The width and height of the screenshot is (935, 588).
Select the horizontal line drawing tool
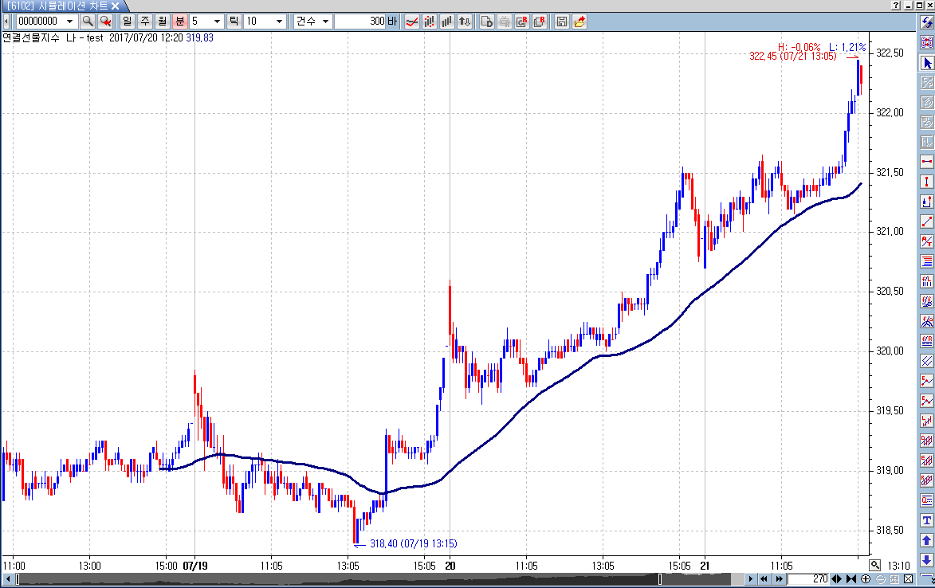(x=926, y=162)
